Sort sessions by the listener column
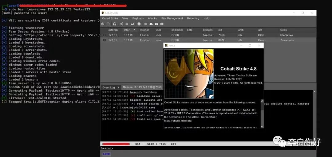Screen dimensions: 332x157 point(144,30)
